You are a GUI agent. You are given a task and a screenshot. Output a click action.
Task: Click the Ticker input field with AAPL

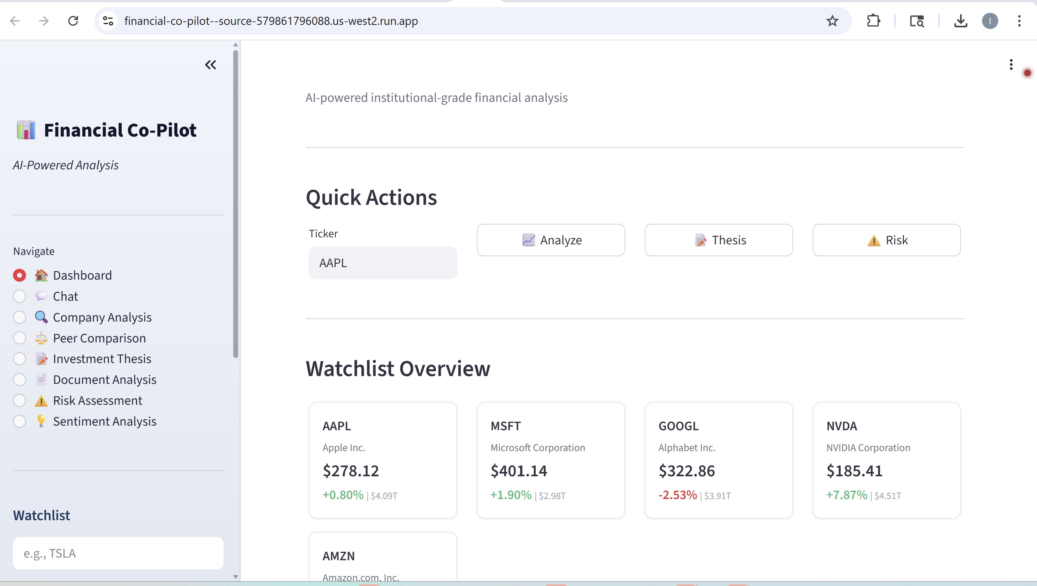pyautogui.click(x=383, y=263)
